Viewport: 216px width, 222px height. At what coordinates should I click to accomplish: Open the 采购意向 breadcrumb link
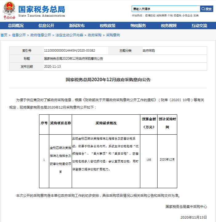113,35
